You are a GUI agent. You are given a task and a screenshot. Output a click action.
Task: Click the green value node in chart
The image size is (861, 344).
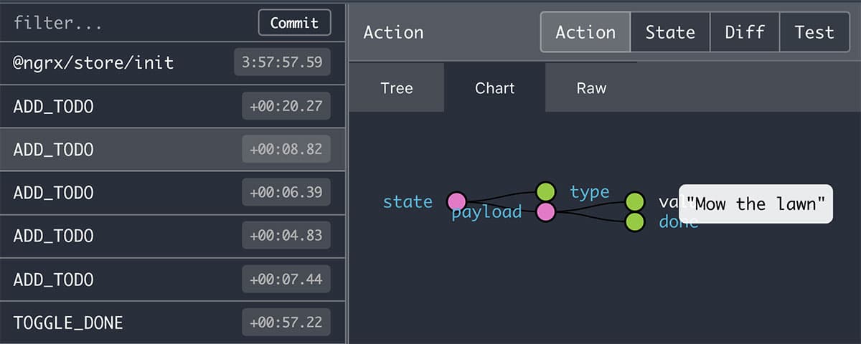coord(635,202)
